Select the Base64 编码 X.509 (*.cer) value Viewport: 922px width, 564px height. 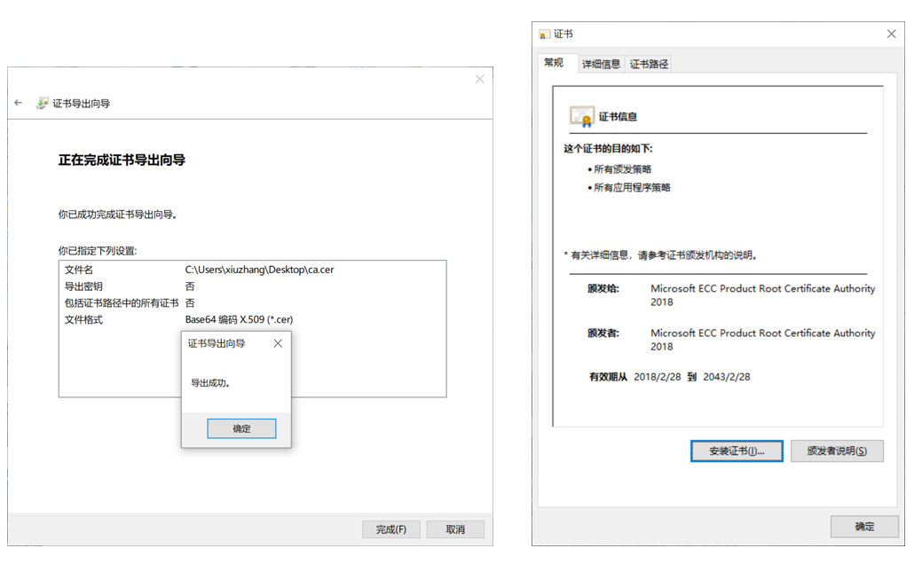pos(239,319)
